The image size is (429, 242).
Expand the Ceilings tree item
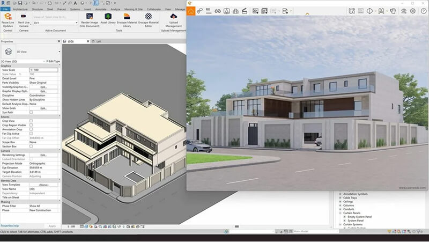(341, 201)
